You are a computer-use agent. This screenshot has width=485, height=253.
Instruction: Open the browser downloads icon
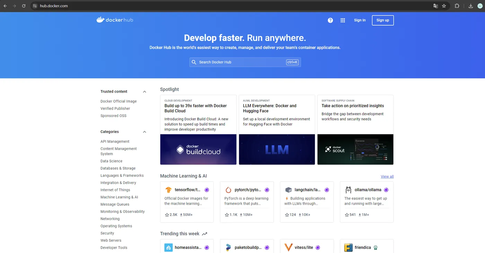click(x=471, y=6)
